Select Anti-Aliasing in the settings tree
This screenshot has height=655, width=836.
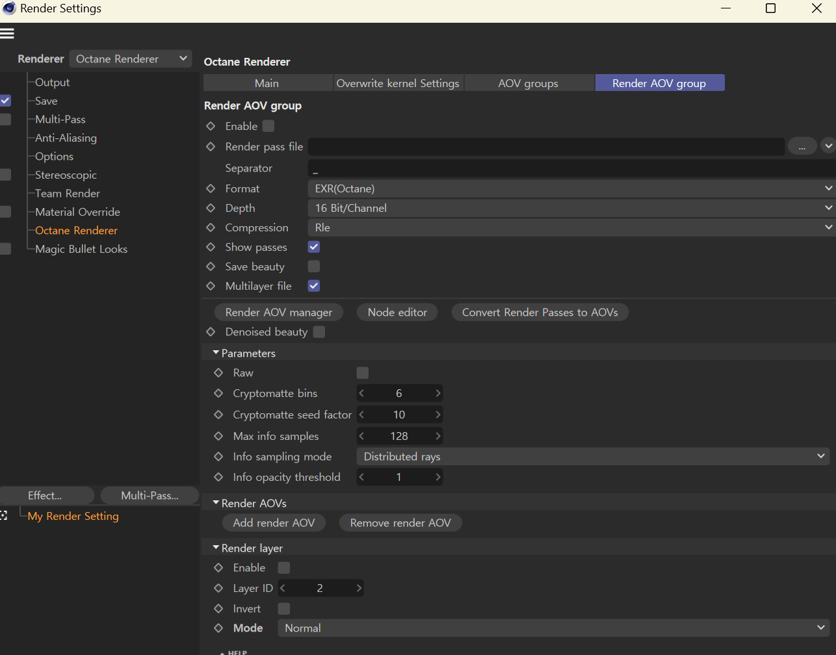click(x=66, y=138)
